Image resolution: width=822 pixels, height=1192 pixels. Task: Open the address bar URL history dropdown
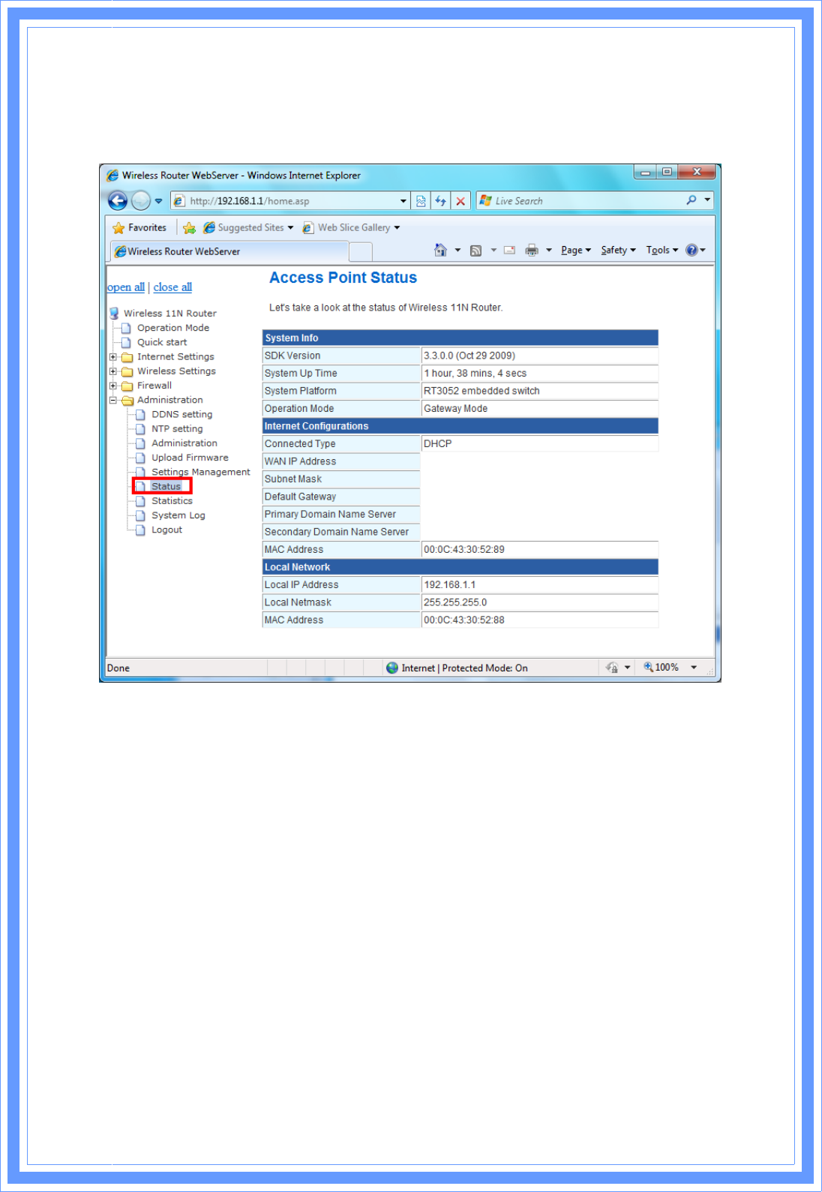(403, 201)
